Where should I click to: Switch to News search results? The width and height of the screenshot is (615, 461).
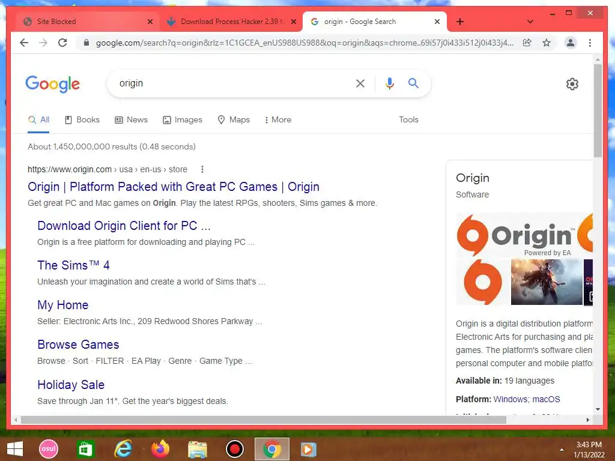131,120
